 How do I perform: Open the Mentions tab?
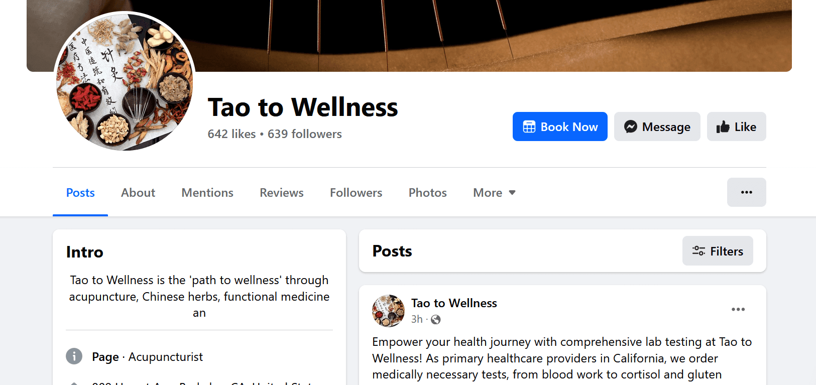click(207, 193)
